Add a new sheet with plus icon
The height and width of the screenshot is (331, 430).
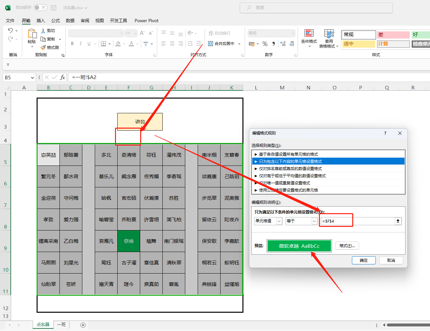pos(83,325)
